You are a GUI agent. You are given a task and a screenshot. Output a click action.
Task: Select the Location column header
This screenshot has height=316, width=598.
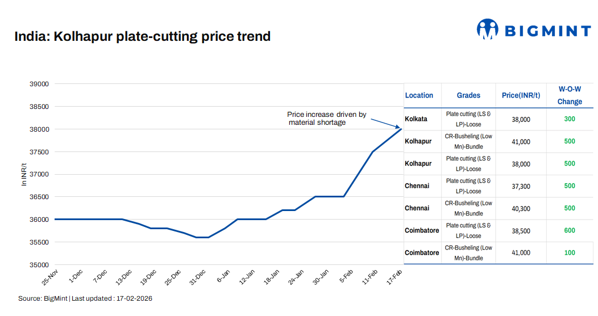click(x=419, y=95)
